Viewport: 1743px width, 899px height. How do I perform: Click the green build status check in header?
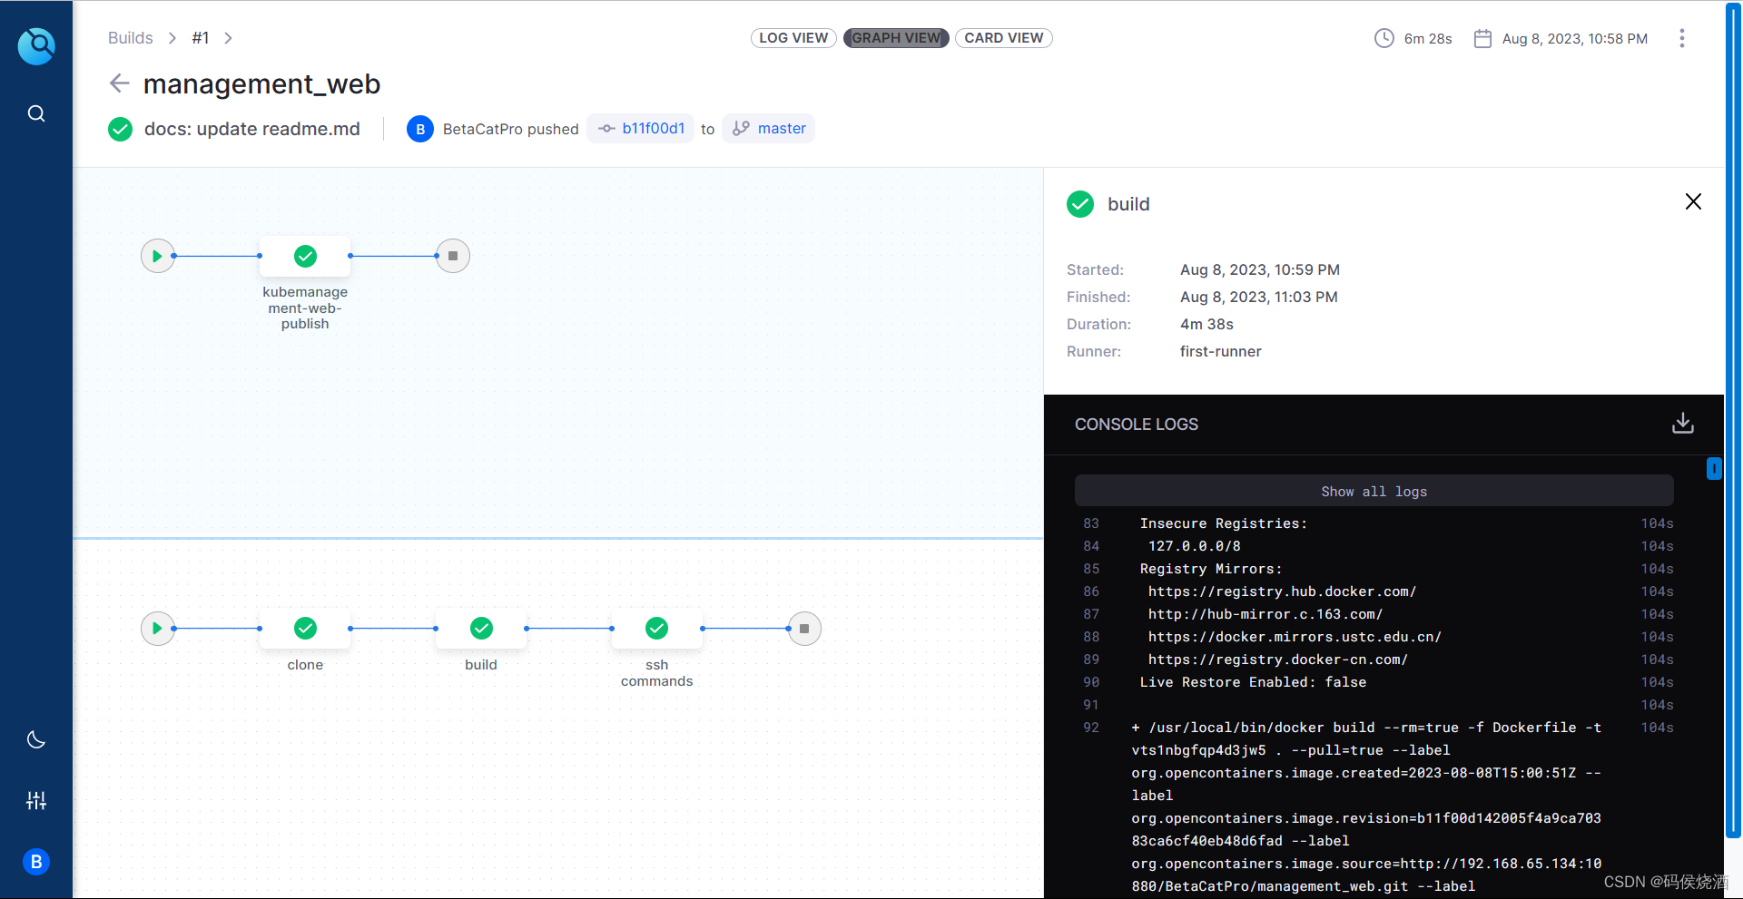coord(120,129)
